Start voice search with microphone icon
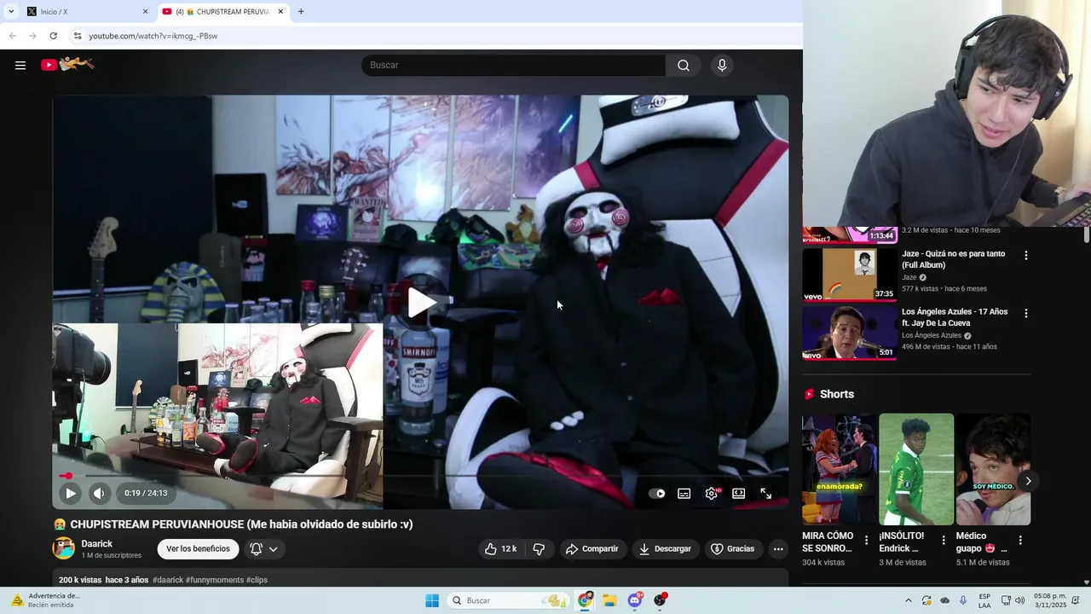 click(x=722, y=65)
